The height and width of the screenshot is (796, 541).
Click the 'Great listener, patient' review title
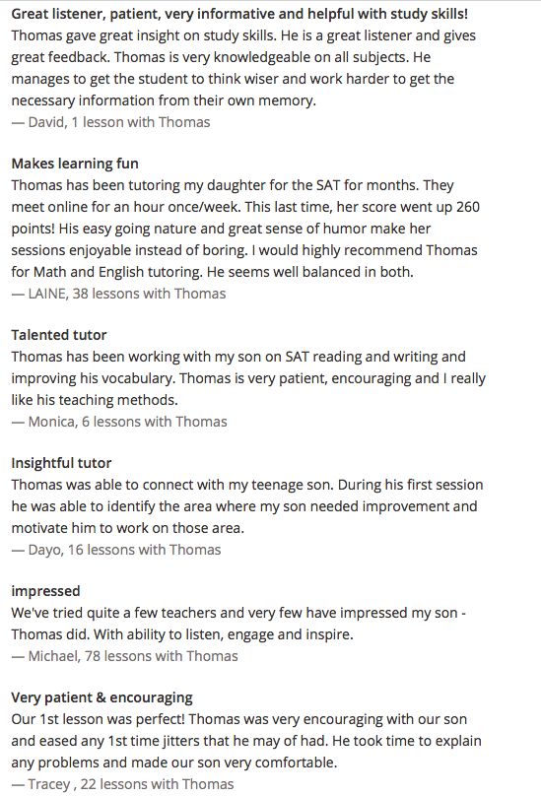point(239,14)
